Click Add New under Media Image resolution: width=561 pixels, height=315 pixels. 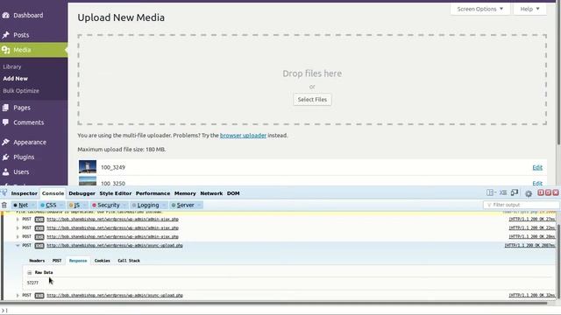click(x=16, y=79)
